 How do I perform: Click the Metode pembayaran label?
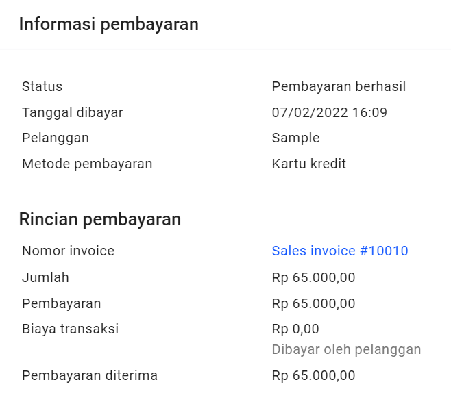pyautogui.click(x=87, y=164)
